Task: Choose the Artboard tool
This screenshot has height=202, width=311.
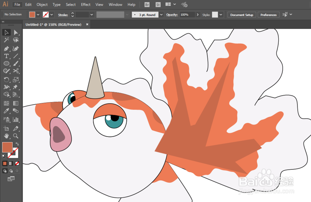Action: [6, 128]
